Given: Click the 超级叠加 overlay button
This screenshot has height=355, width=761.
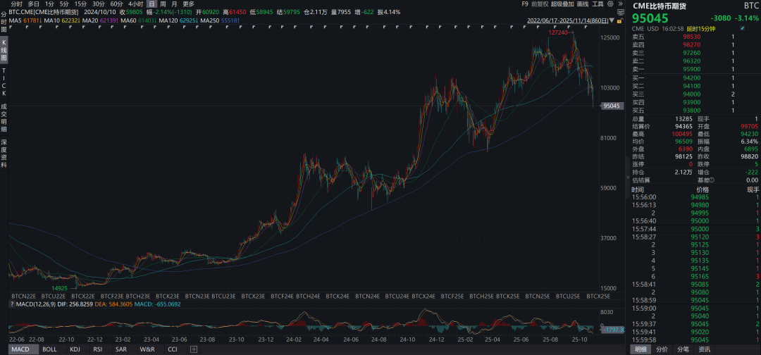Looking at the screenshot, I should 563,4.
